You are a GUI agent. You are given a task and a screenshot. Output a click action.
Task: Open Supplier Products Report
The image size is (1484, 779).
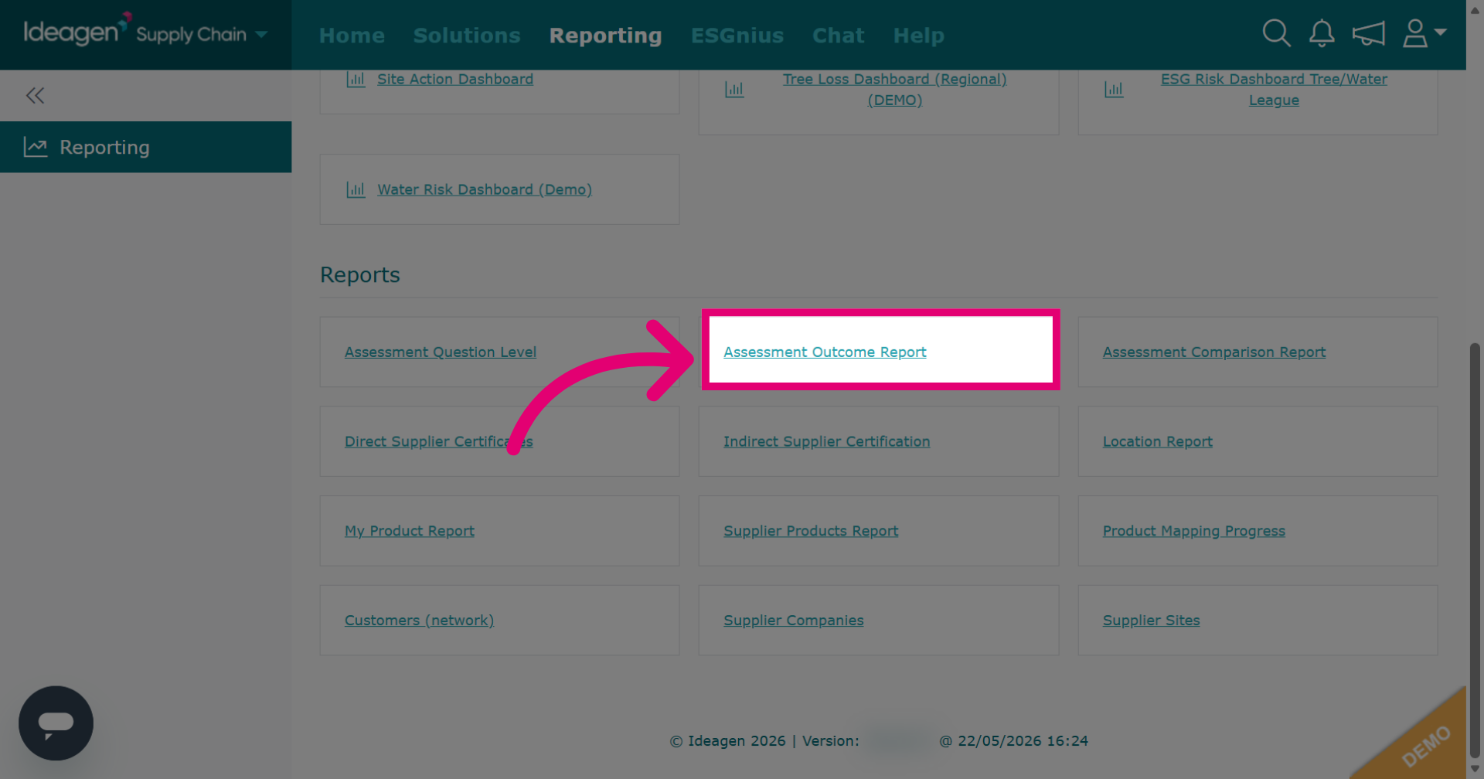tap(811, 531)
